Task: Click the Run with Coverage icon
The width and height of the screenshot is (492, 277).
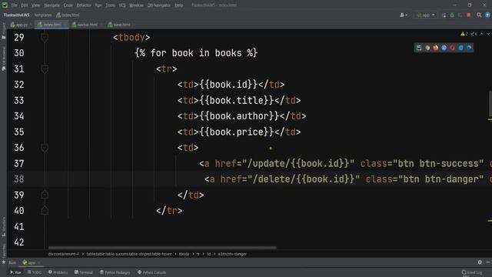Action: click(x=460, y=15)
